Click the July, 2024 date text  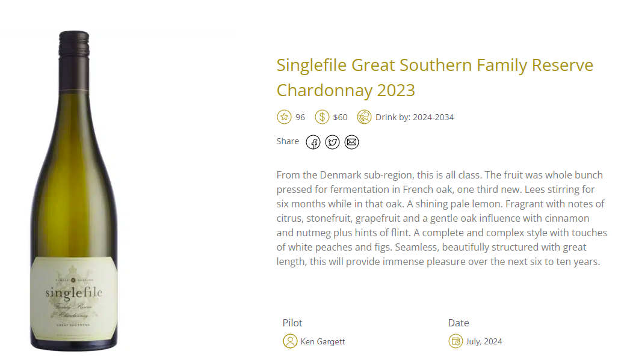[484, 342]
